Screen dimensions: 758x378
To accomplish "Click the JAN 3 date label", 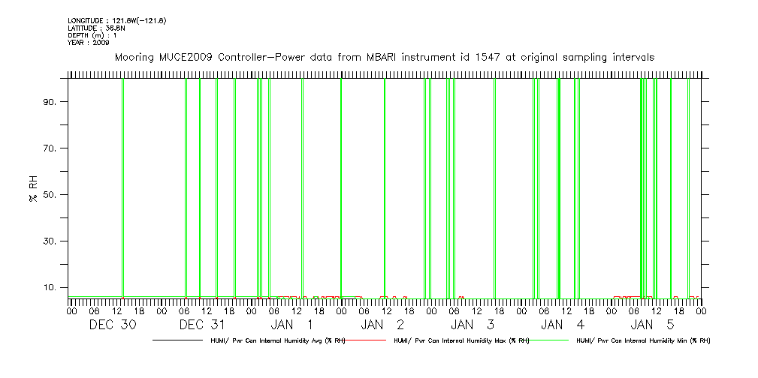I will pyautogui.click(x=473, y=325).
